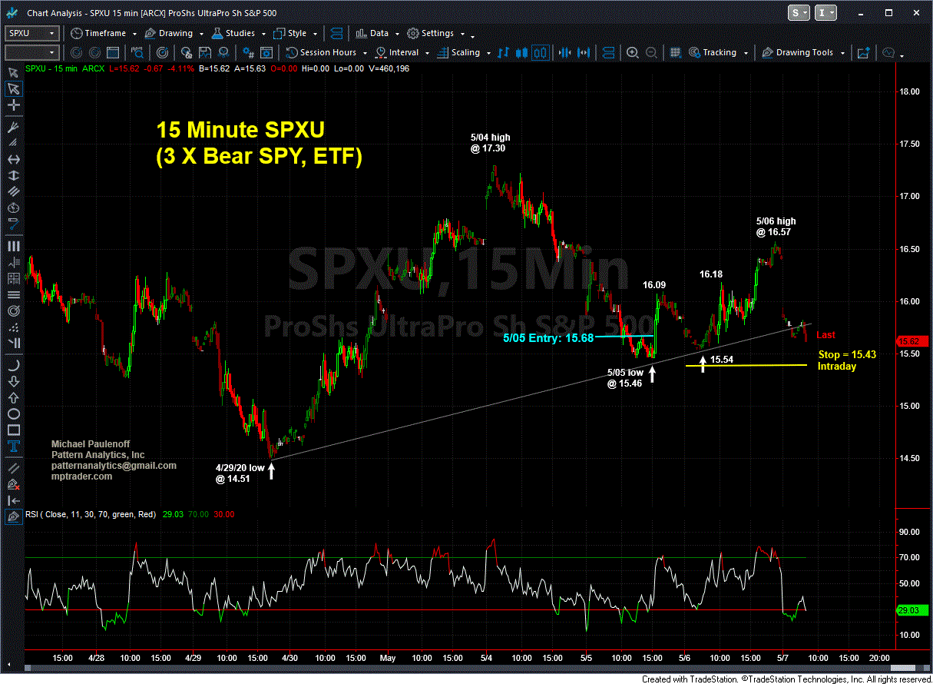Click the stacked panes icon beside Style

tap(336, 33)
